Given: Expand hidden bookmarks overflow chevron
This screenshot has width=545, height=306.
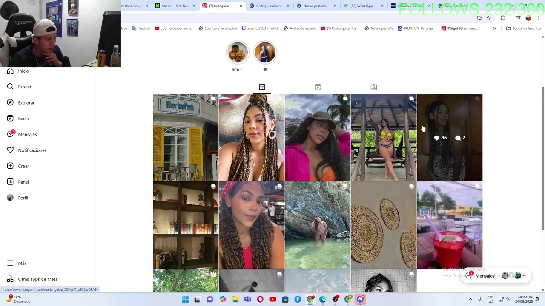Looking at the screenshot, I should pos(494,28).
